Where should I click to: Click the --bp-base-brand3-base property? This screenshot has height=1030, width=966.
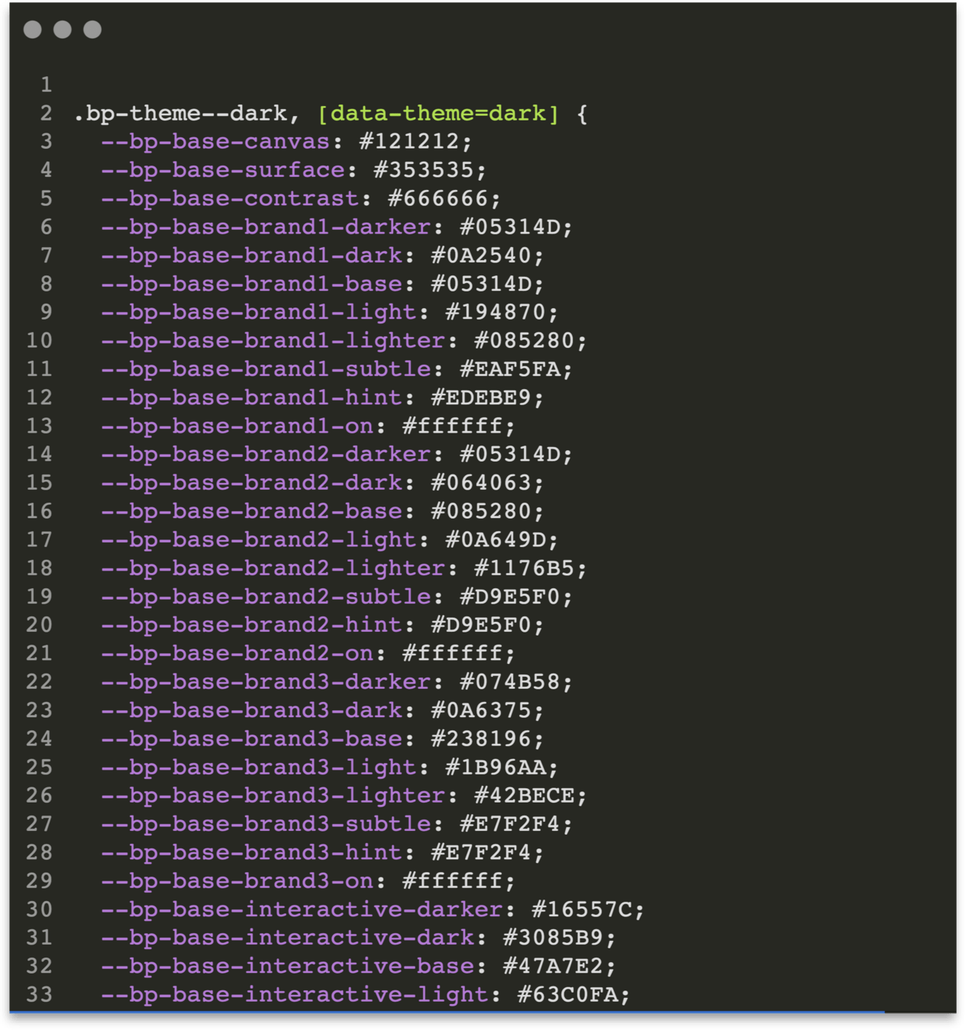click(x=251, y=739)
